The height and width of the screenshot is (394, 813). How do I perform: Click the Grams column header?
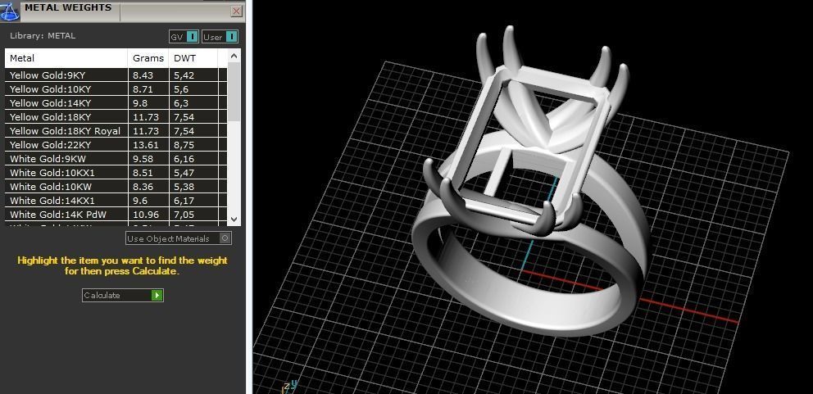point(148,58)
